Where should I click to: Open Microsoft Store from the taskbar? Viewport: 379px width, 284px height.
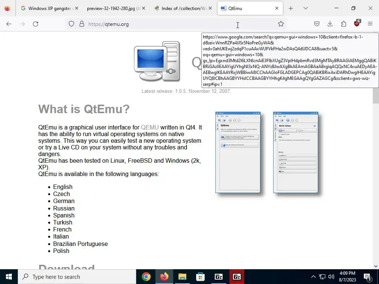click(200, 277)
